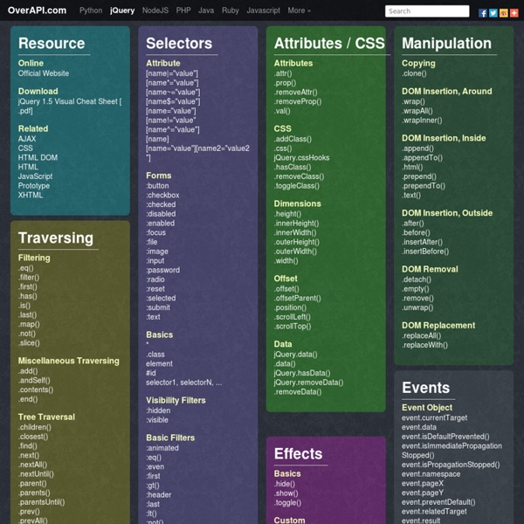524x524 pixels.
Task: Open the :password selector link
Action: pyautogui.click(x=162, y=270)
